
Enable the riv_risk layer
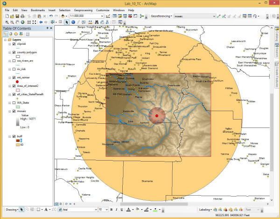pos(14,69)
